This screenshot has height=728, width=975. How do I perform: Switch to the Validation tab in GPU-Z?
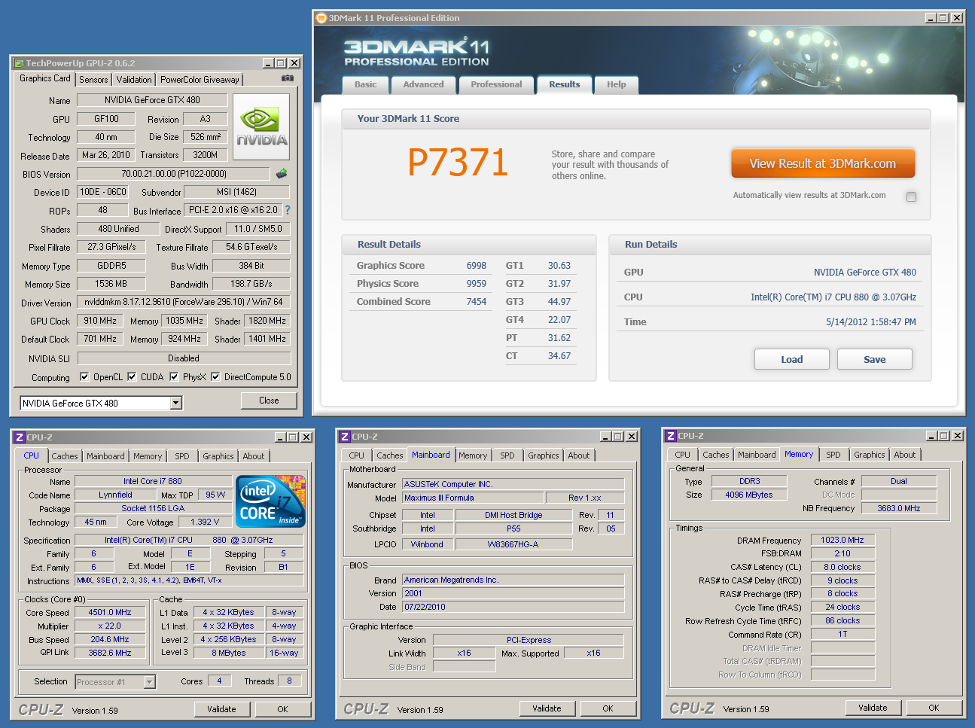(134, 80)
